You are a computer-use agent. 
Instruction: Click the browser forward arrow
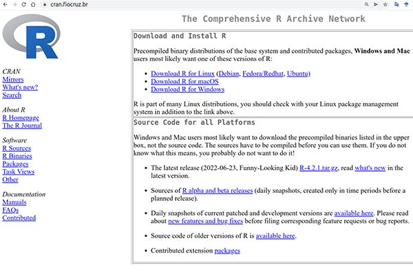pos(14,5)
